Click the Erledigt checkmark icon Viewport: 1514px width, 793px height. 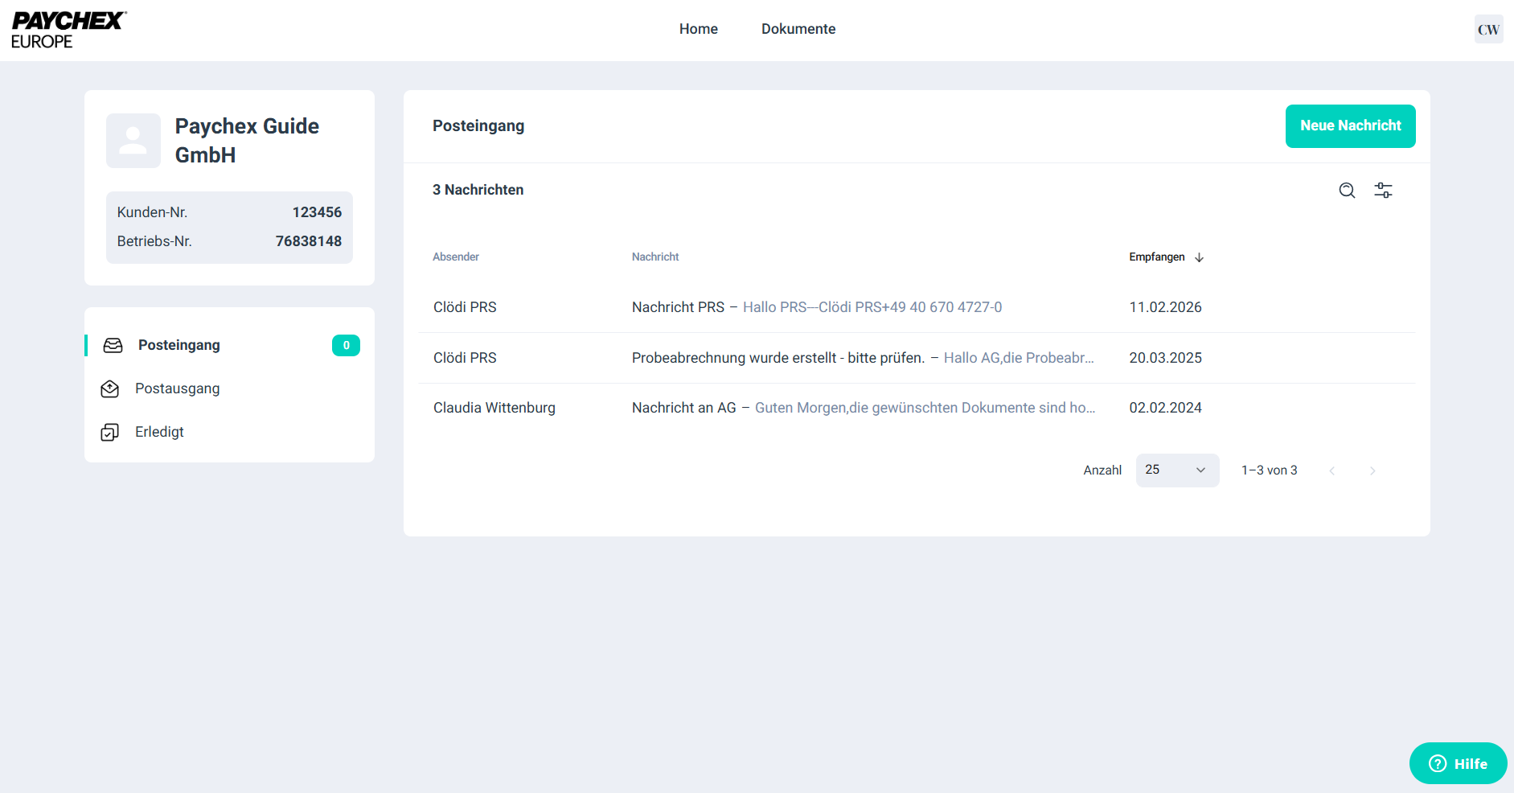click(x=110, y=433)
